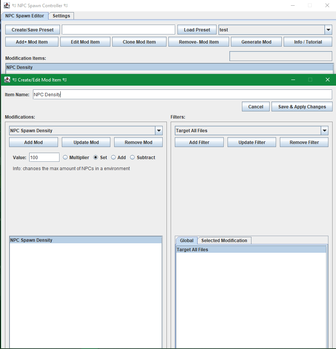The image size is (336, 349).
Task: Enable the Subtract radio option
Action: tap(132, 157)
